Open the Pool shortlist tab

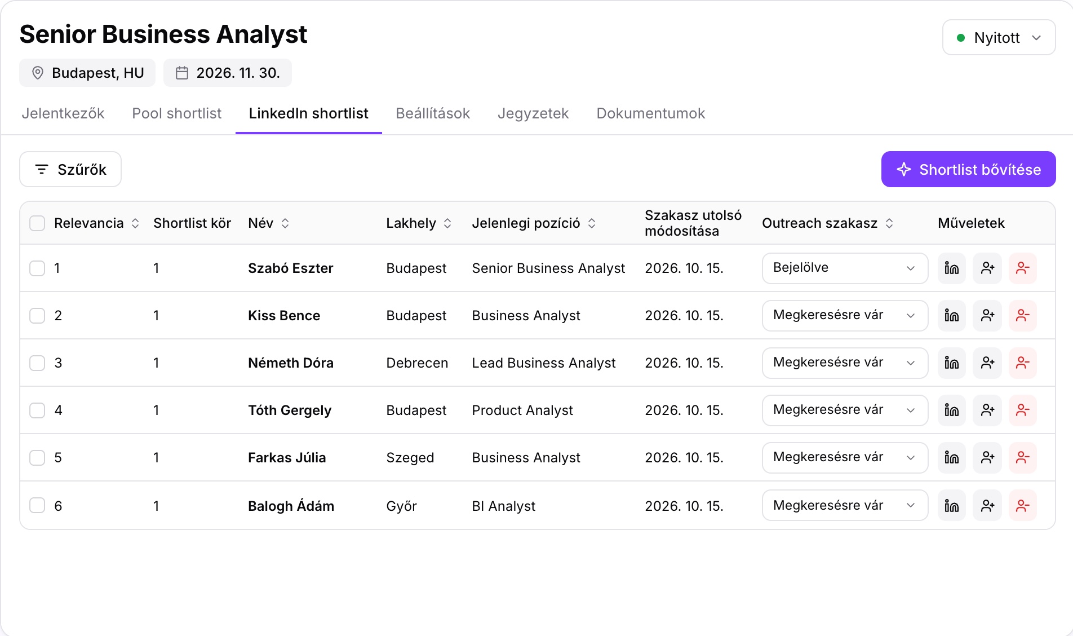(177, 113)
